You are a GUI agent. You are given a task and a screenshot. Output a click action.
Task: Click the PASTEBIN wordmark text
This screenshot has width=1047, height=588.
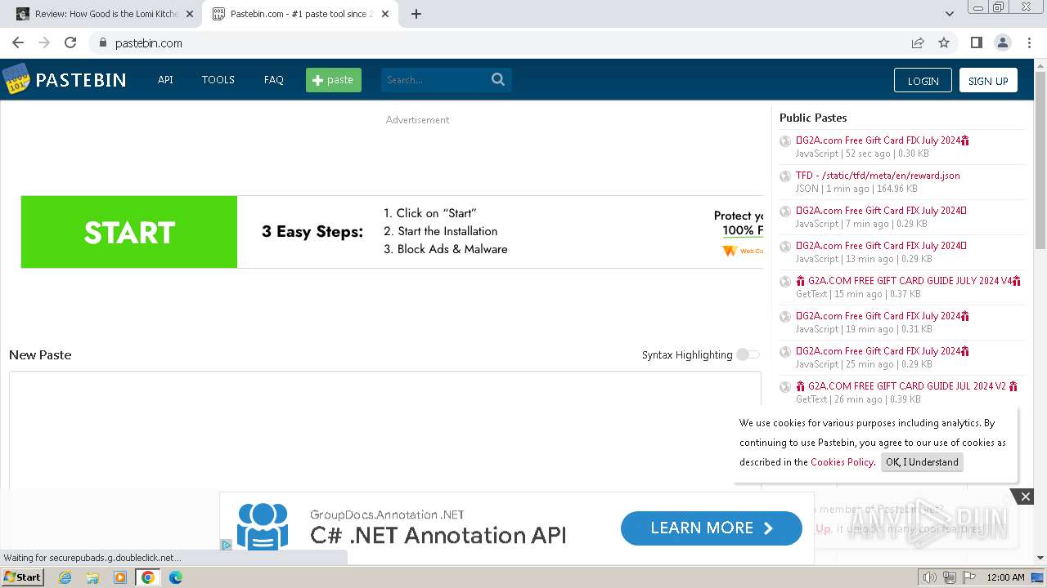click(81, 80)
